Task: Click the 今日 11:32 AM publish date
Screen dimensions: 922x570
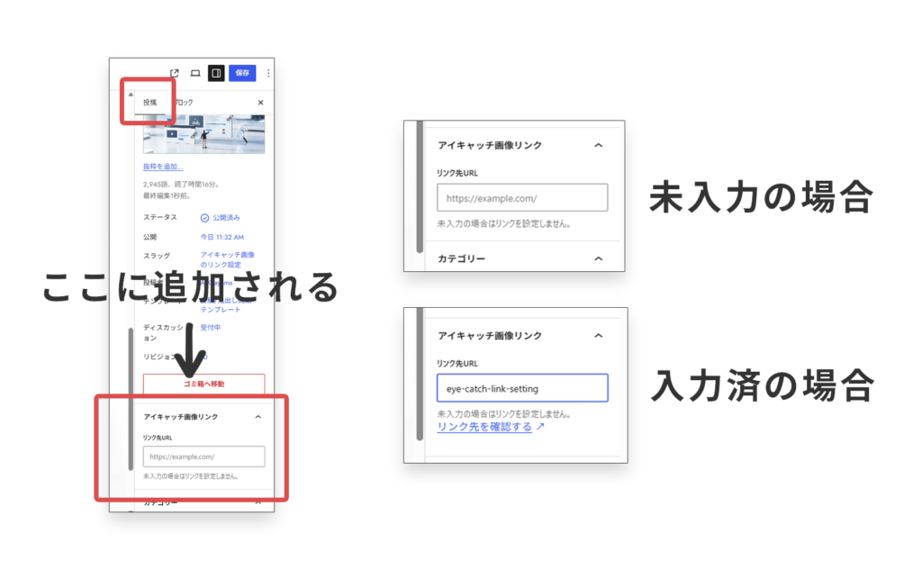Action: pos(222,237)
